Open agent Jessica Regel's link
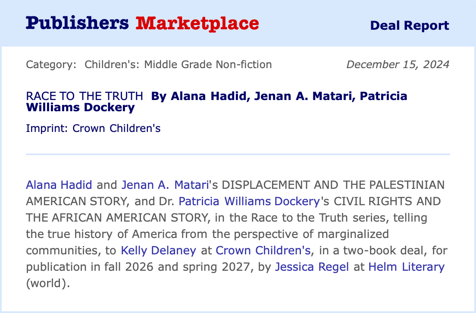This screenshot has width=476, height=313. click(313, 266)
